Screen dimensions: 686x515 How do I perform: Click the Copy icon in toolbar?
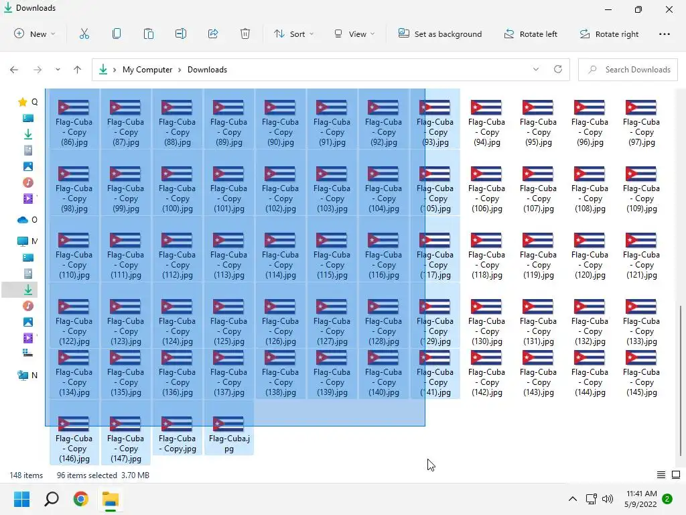point(117,34)
